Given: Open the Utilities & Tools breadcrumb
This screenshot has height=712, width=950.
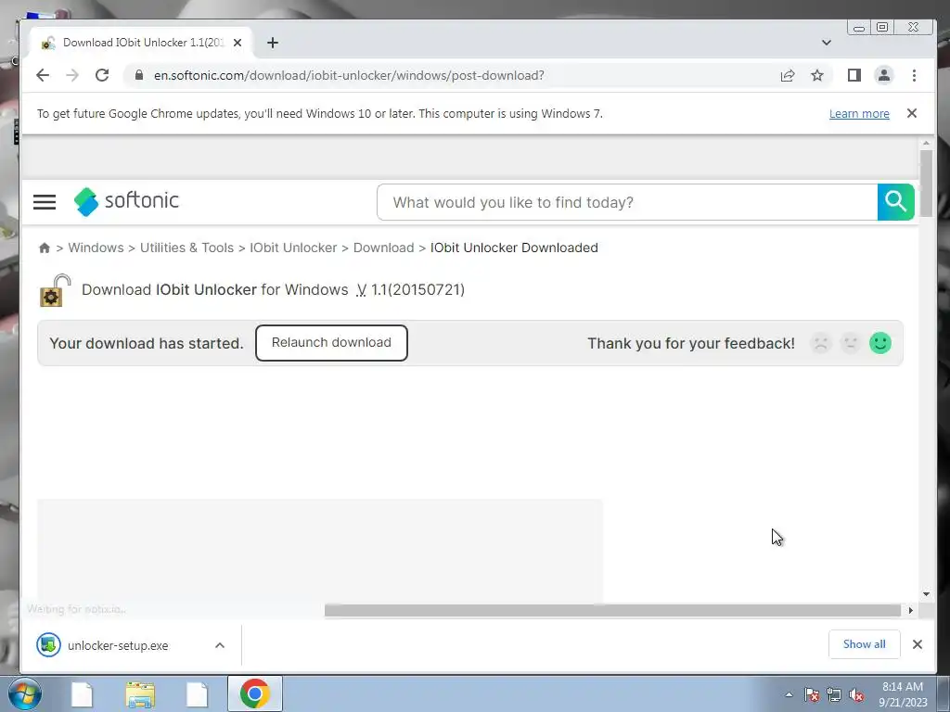Looking at the screenshot, I should [186, 248].
